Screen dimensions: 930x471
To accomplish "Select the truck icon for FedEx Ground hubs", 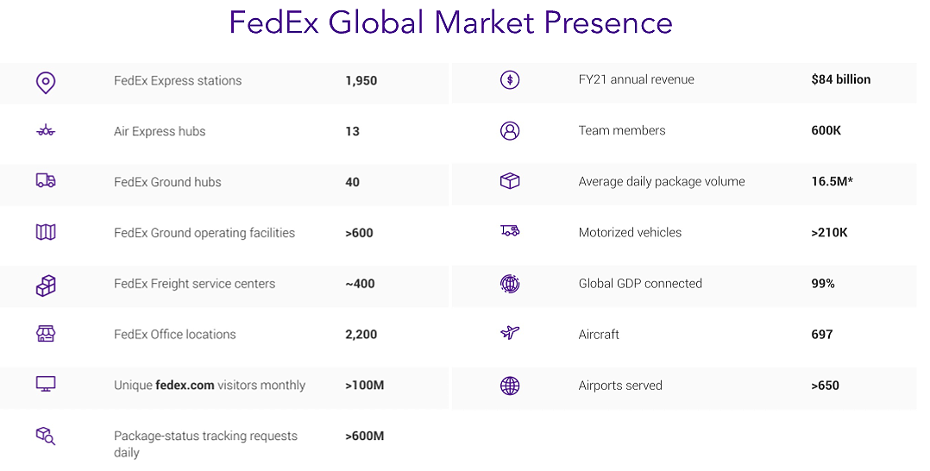I will (x=46, y=180).
